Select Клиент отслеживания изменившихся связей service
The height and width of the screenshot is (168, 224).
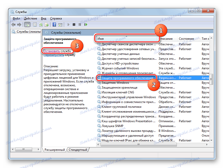pos(153,112)
